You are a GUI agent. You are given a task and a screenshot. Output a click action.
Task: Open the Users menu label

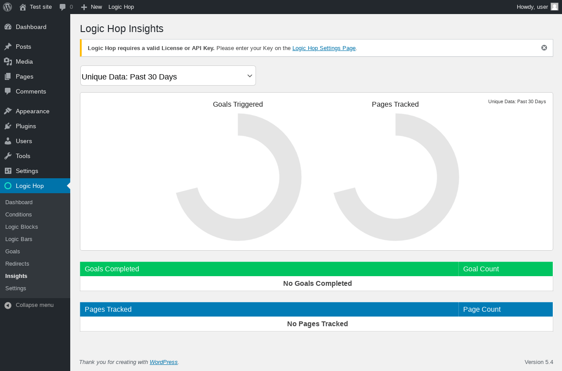point(24,141)
